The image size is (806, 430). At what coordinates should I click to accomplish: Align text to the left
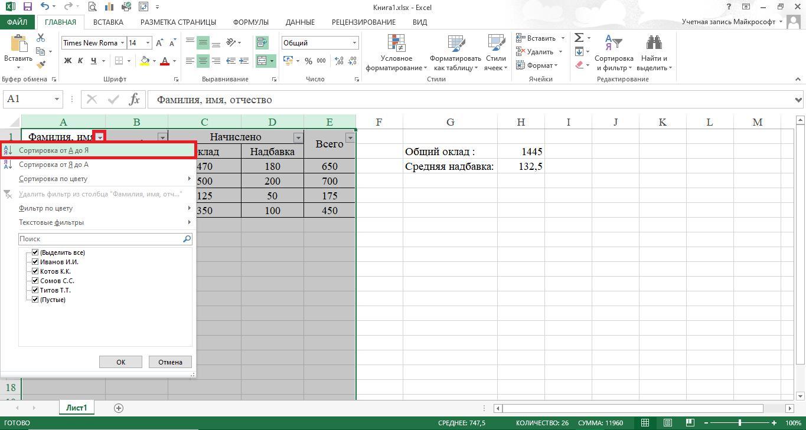[x=190, y=61]
